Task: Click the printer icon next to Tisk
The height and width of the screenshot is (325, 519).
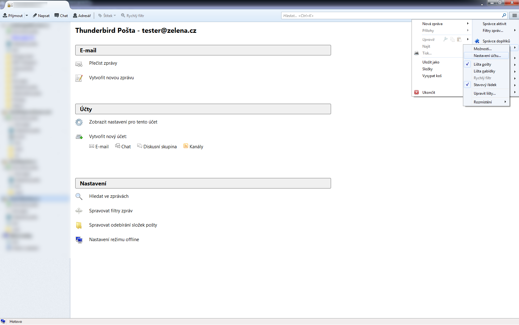Action: coord(417,53)
